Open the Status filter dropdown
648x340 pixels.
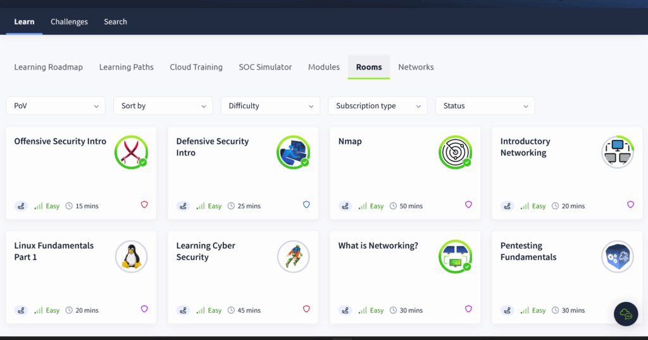[x=485, y=106]
